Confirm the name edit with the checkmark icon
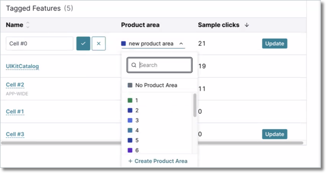Screen dimensions: 326x173 point(83,43)
